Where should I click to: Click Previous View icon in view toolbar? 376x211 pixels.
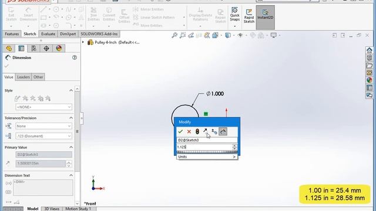pos(191,35)
